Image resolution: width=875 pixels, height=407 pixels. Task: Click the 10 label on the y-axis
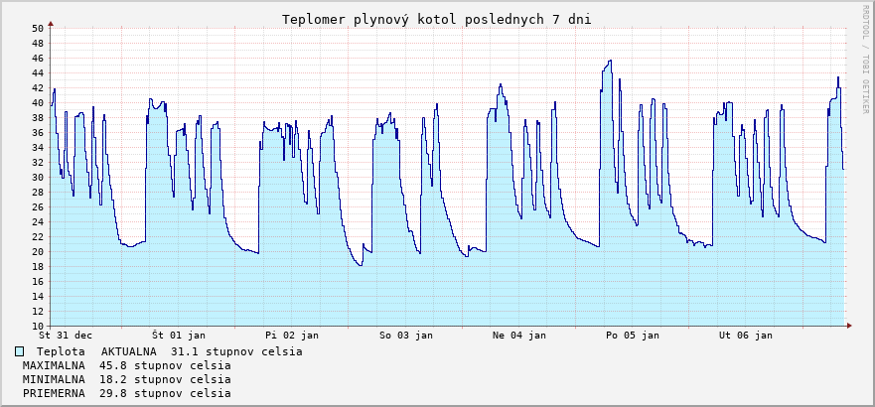point(37,326)
